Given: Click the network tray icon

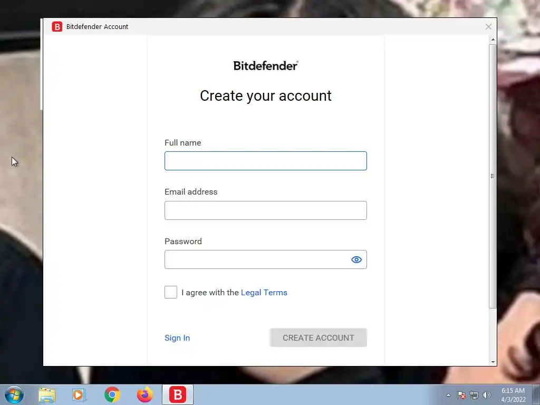Looking at the screenshot, I should click(474, 395).
